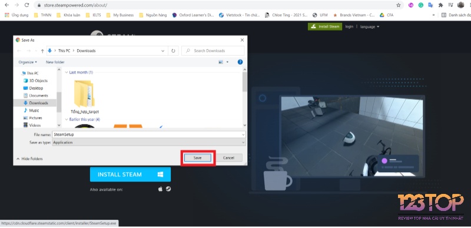This screenshot has width=471, height=228.
Task: Click the change view icon in dialog
Action: pos(221,62)
